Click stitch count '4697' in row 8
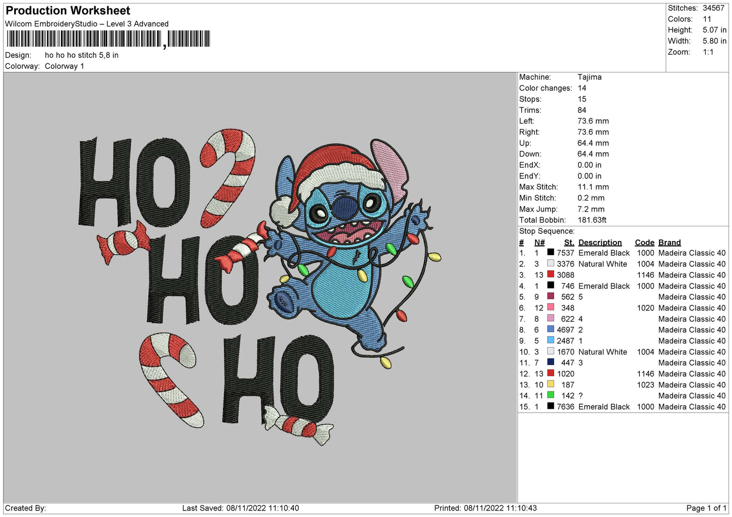The height and width of the screenshot is (517, 732). pyautogui.click(x=566, y=330)
